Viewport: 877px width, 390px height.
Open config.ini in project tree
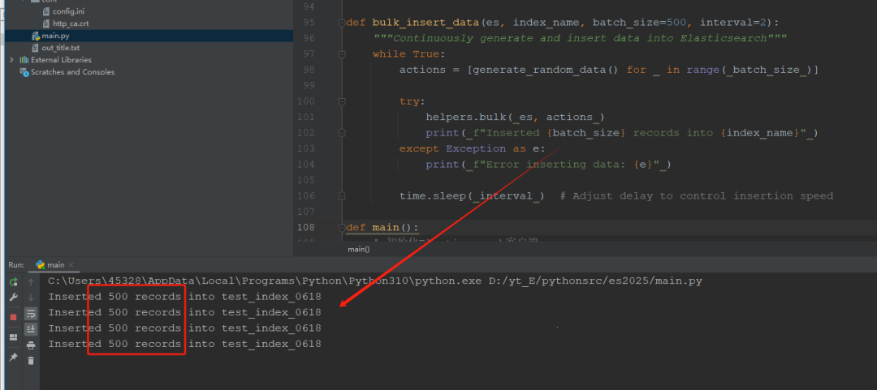coord(68,12)
